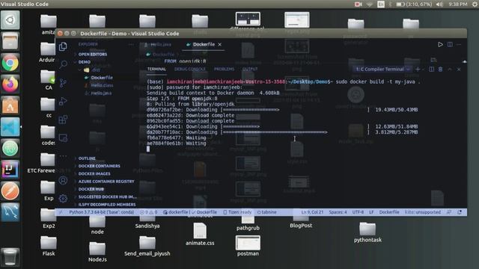479x269 pixels.
Task: Expand the OPEN EDITORS section
Action: [92, 54]
